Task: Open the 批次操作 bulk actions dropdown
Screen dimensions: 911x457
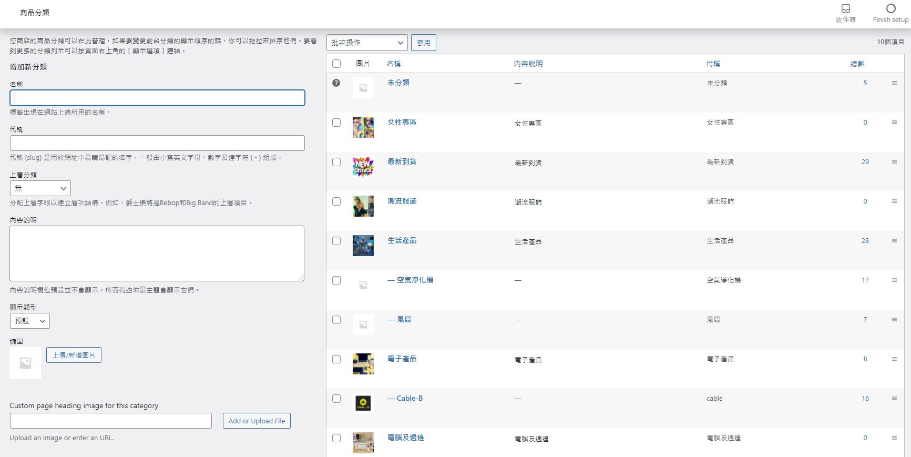Action: tap(367, 43)
